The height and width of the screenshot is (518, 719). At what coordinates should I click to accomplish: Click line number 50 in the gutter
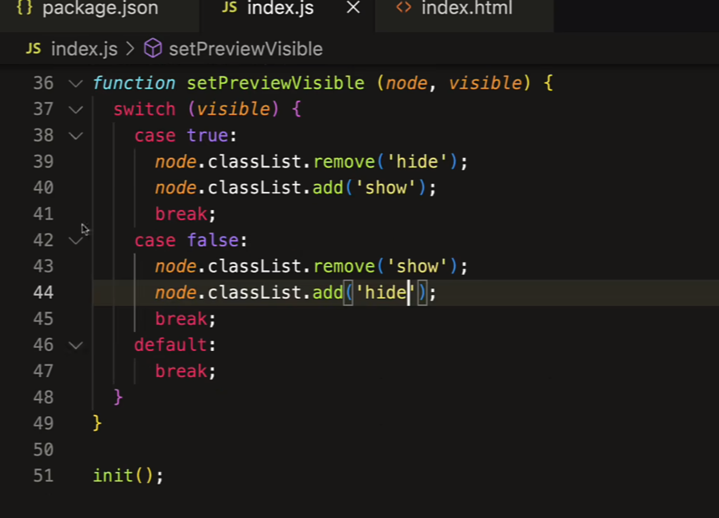point(43,449)
